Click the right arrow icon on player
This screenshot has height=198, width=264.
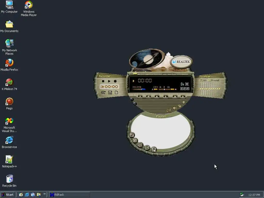click(x=183, y=102)
